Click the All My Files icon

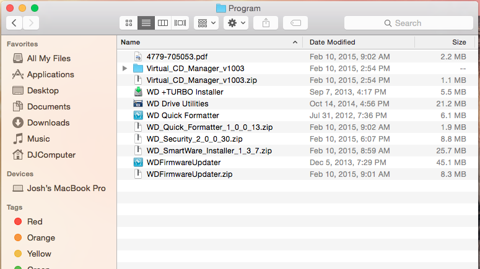pos(18,58)
